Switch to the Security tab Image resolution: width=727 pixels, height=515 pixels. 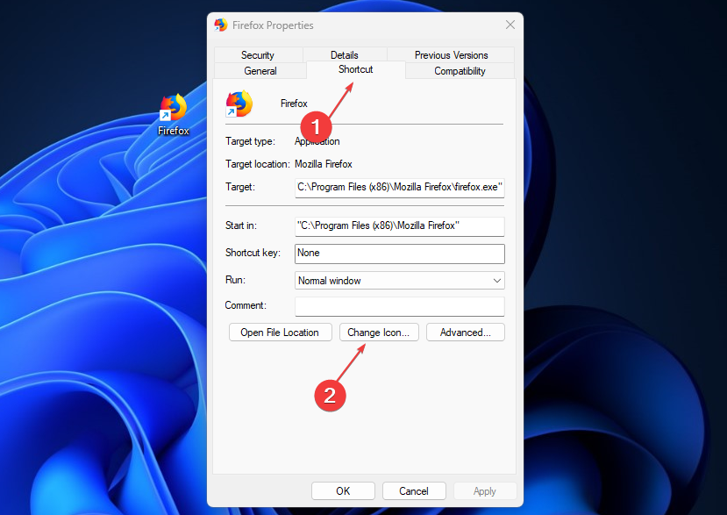click(x=258, y=54)
